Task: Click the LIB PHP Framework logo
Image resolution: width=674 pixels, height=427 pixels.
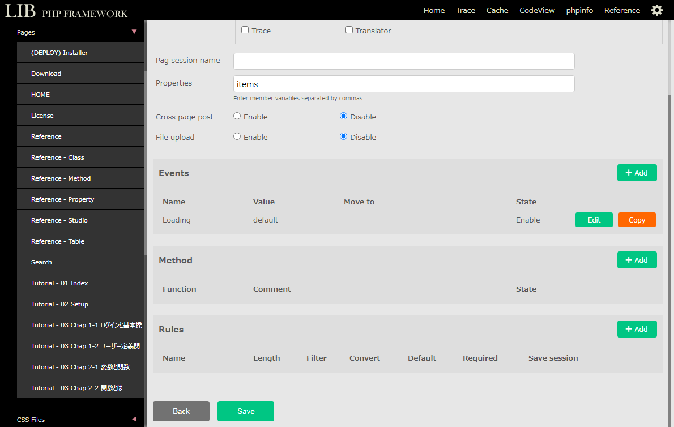Action: coord(66,11)
